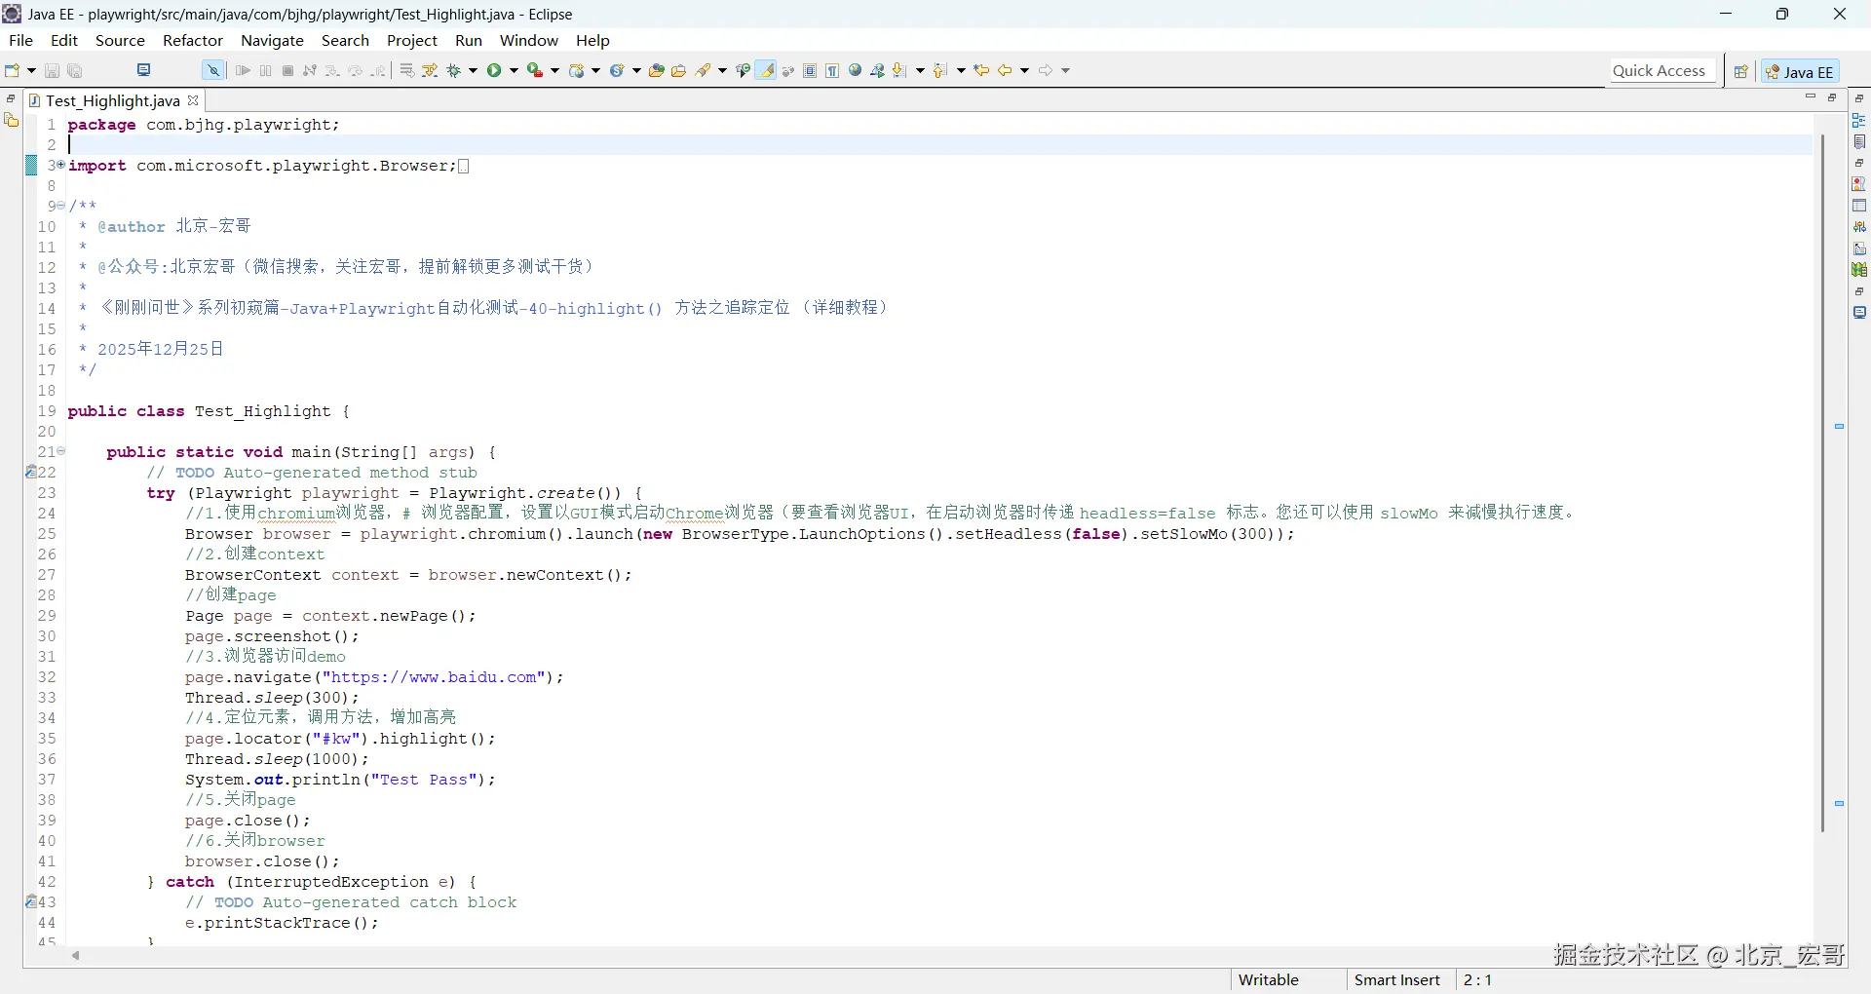This screenshot has height=994, width=1871.
Task: Expand dropdown next to Web Service icon
Action: pyautogui.click(x=637, y=70)
